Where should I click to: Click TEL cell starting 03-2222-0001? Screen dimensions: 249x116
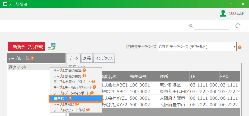(204, 92)
